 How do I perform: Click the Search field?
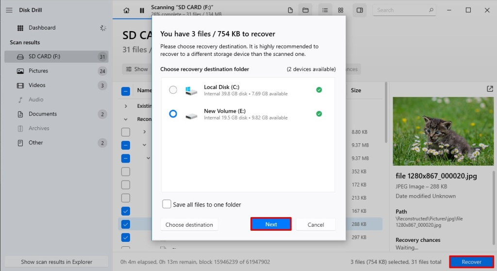pyautogui.click(x=404, y=10)
